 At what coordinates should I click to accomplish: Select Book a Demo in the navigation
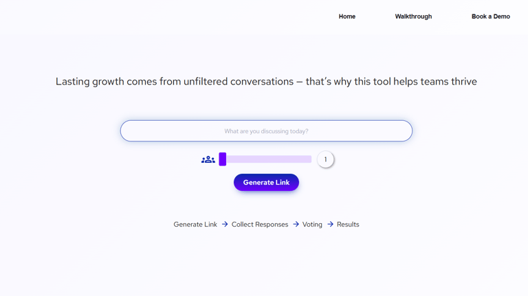click(x=491, y=16)
